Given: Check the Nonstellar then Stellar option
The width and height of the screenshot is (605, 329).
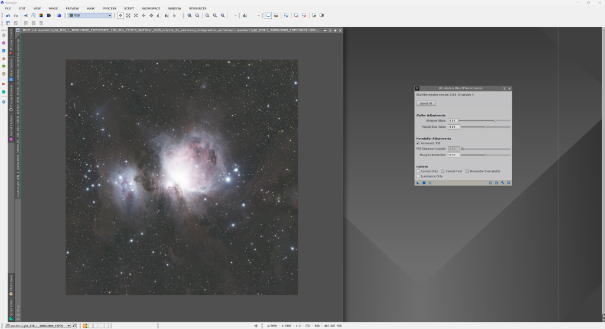Looking at the screenshot, I should (467, 171).
